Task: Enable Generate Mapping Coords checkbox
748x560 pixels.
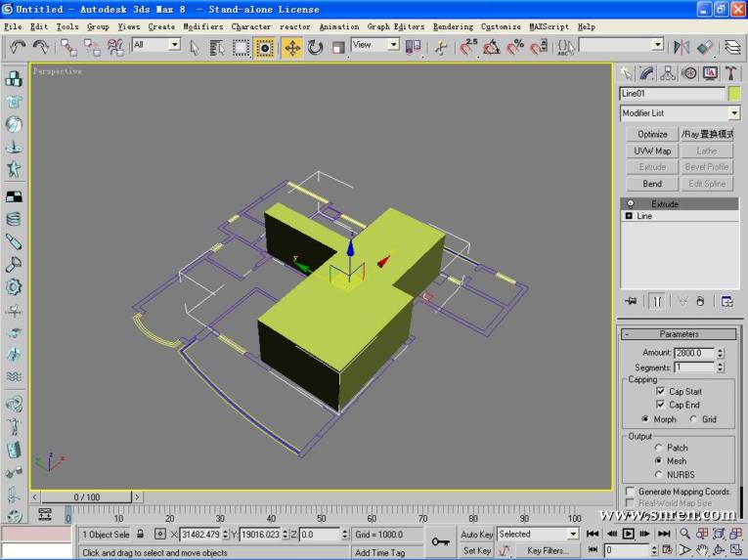Action: pyautogui.click(x=629, y=491)
